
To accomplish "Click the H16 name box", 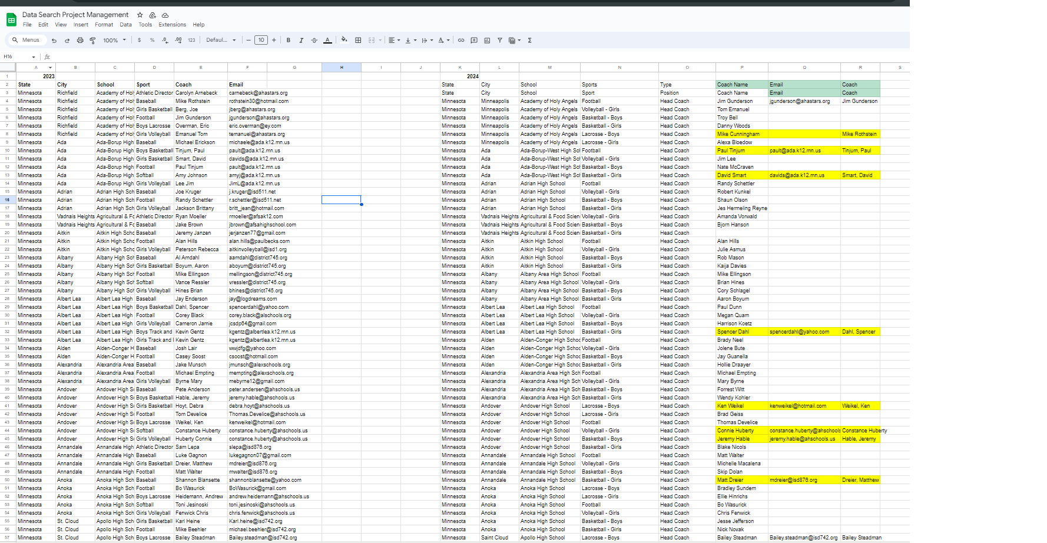I will point(16,57).
